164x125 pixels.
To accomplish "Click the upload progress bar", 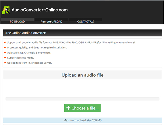I will pyautogui.click(x=82, y=99).
